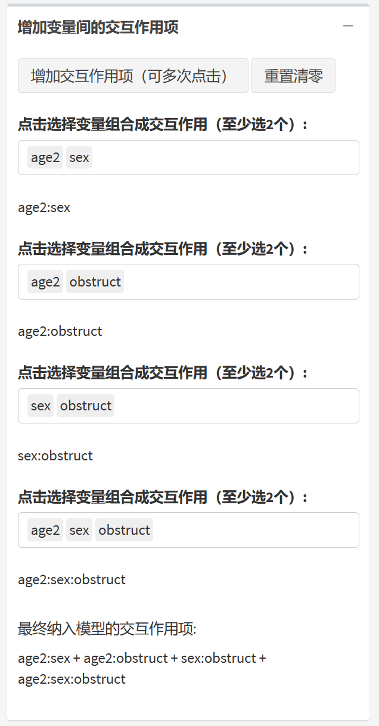Click 增加交互作用项 button
The image size is (379, 726).
point(132,76)
